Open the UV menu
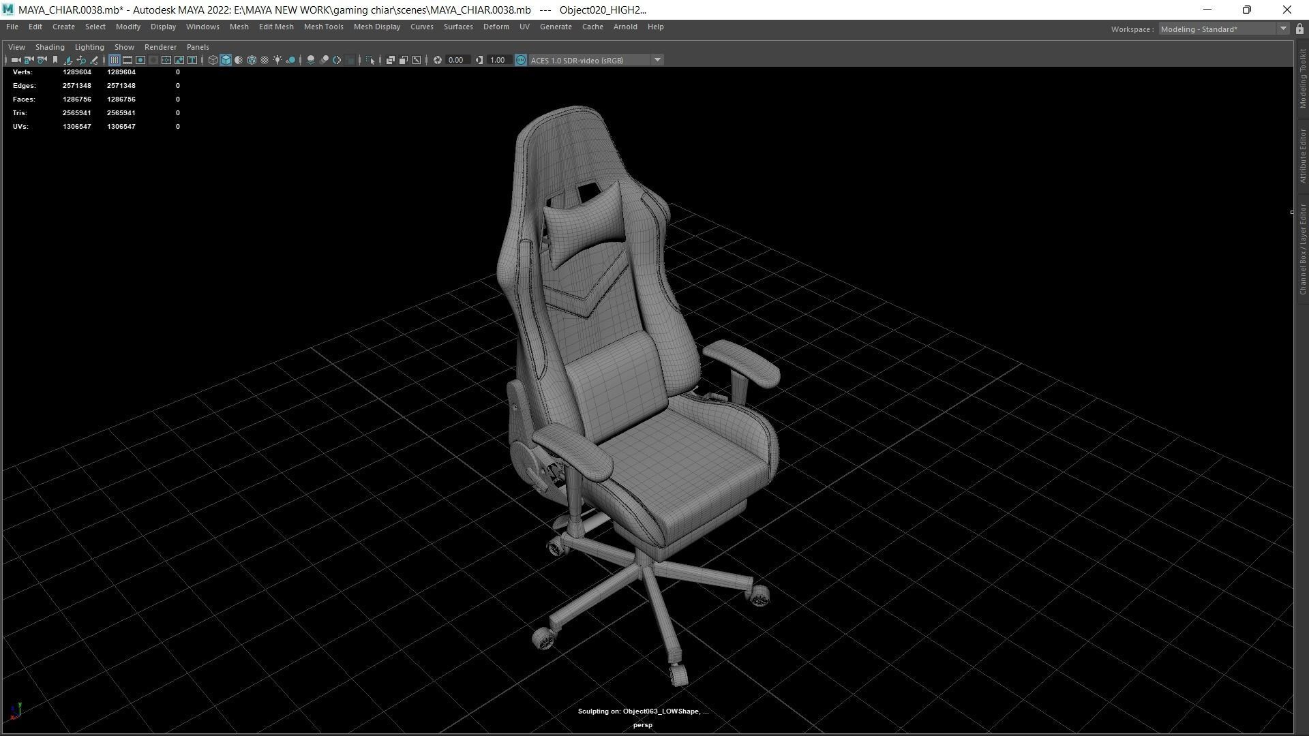The image size is (1309, 736). 524,27
